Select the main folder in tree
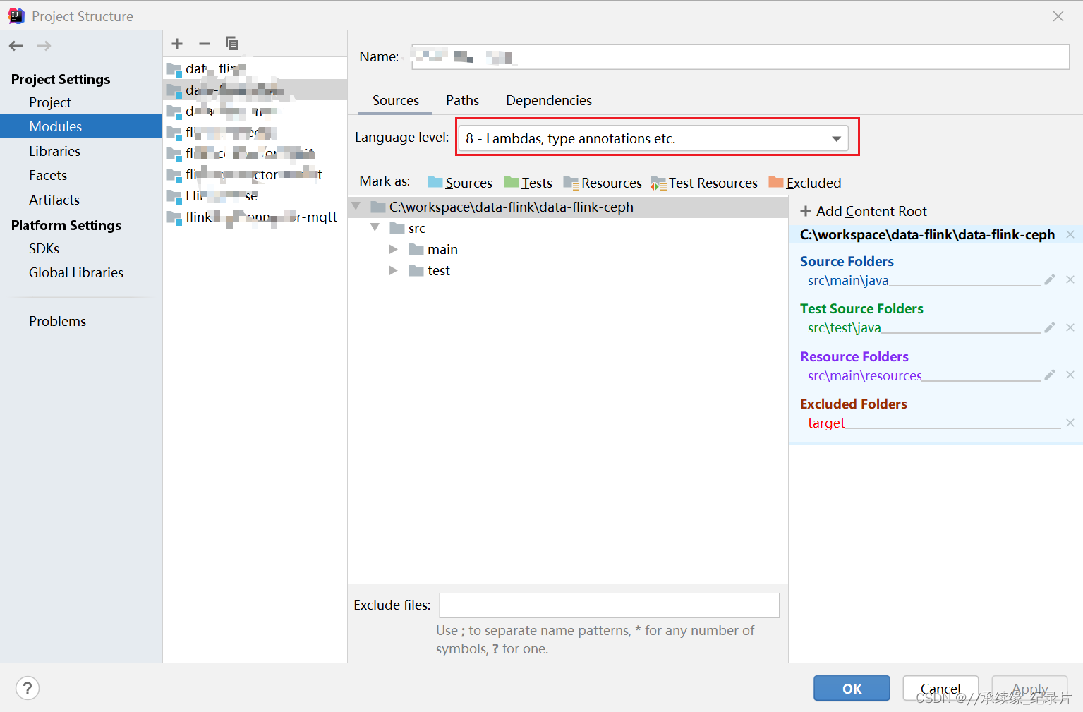This screenshot has height=712, width=1083. [442, 249]
